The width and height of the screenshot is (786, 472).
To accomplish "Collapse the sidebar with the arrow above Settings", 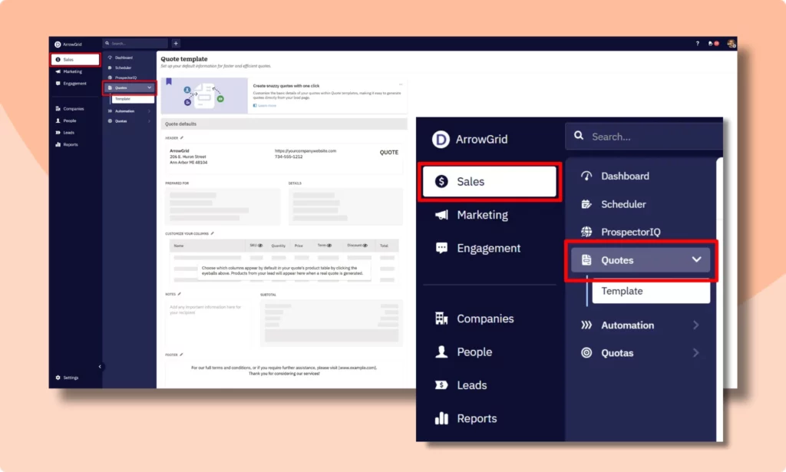I will tap(100, 367).
